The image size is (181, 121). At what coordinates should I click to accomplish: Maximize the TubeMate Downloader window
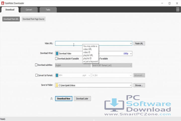click(x=169, y=3)
